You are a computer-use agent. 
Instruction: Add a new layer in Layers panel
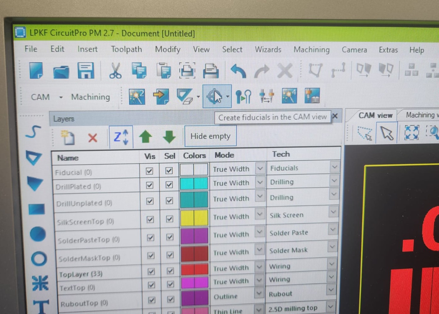(68, 137)
